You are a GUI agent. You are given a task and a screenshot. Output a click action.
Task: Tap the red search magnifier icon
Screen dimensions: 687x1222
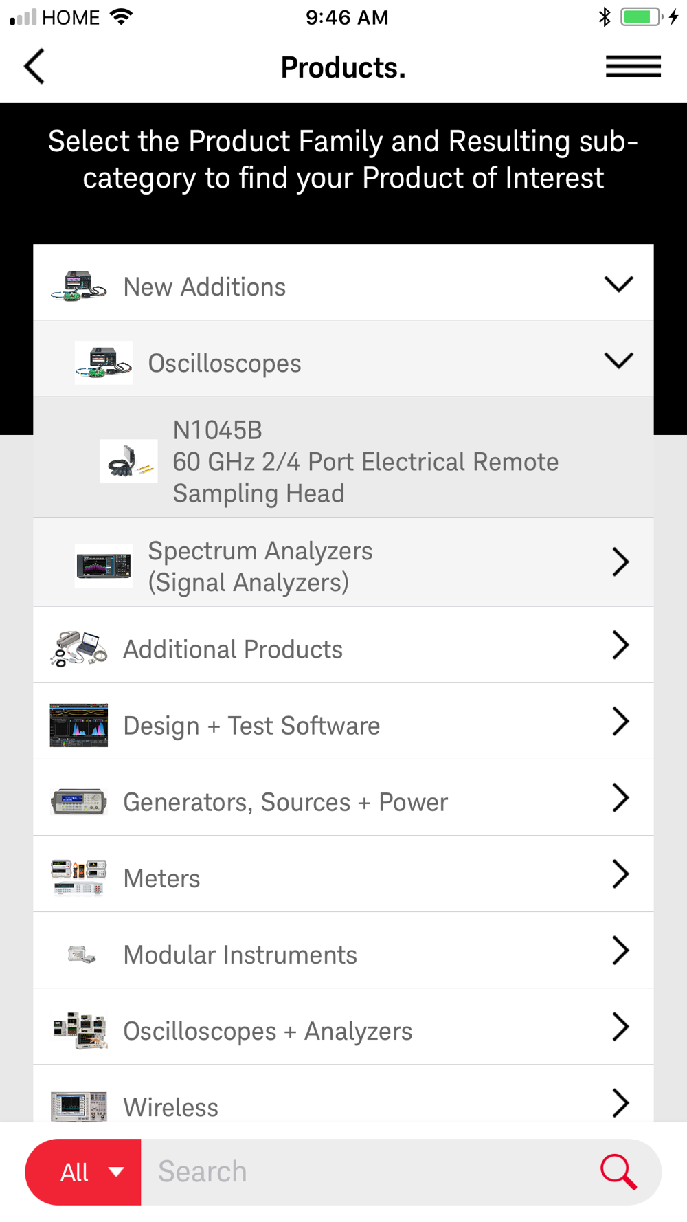[x=618, y=1172]
